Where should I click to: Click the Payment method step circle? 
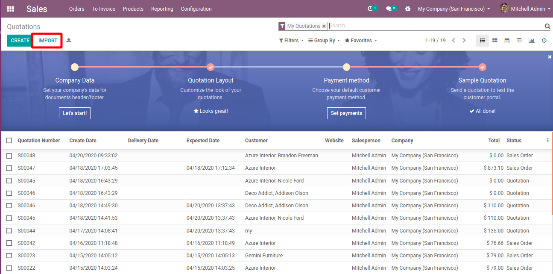click(x=346, y=67)
